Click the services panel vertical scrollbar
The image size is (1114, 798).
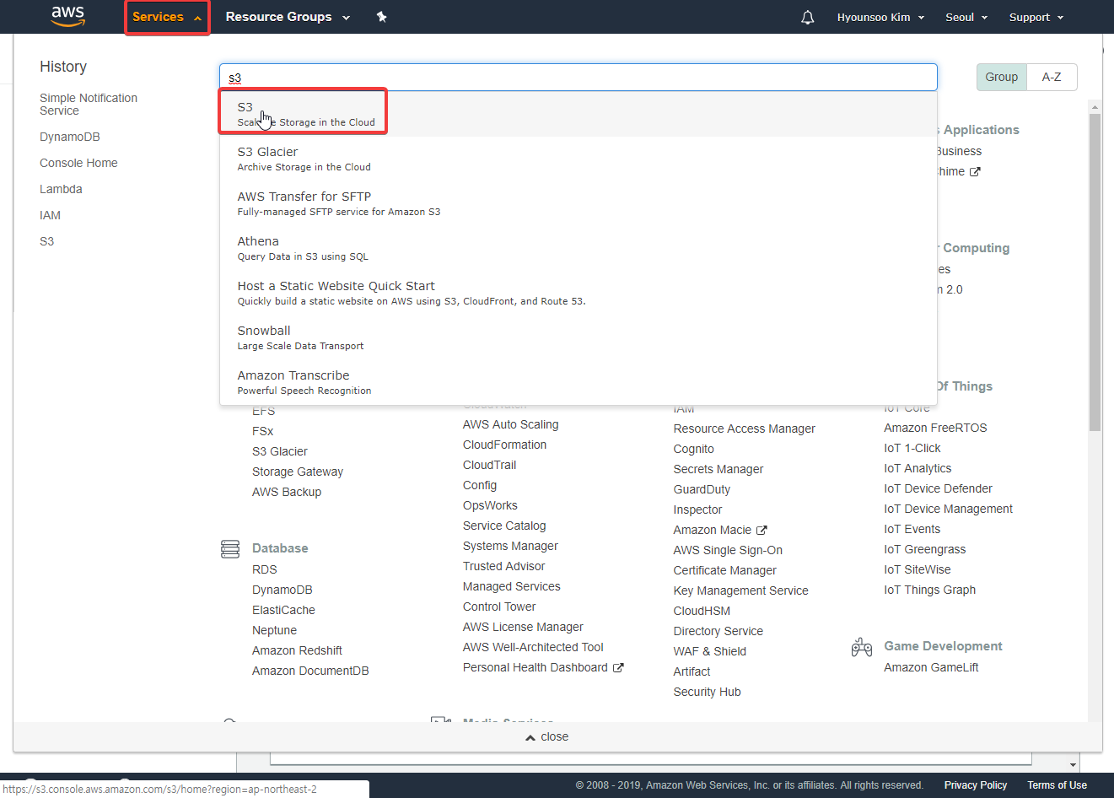coord(1095,272)
